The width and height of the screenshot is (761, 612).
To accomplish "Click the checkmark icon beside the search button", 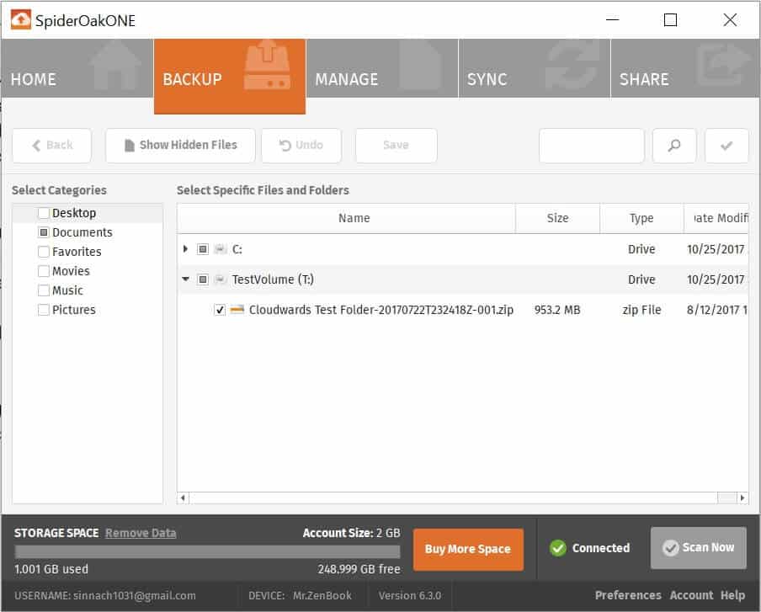I will coord(726,145).
